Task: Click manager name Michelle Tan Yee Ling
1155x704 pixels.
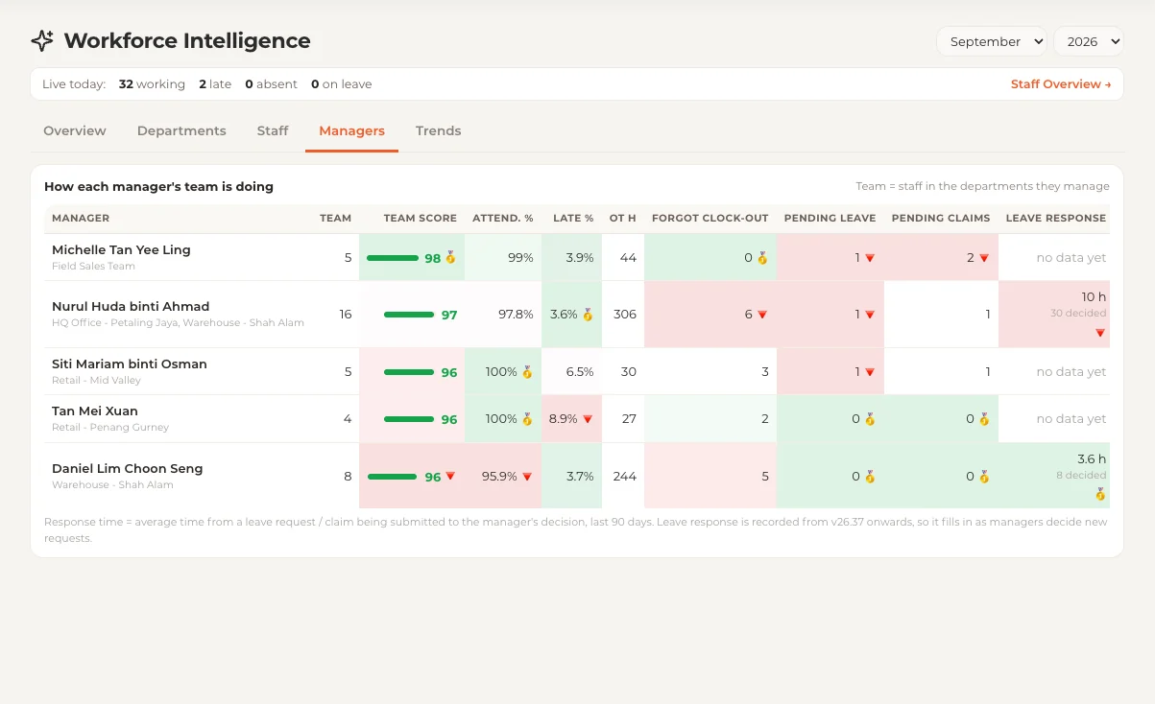Action: click(121, 249)
